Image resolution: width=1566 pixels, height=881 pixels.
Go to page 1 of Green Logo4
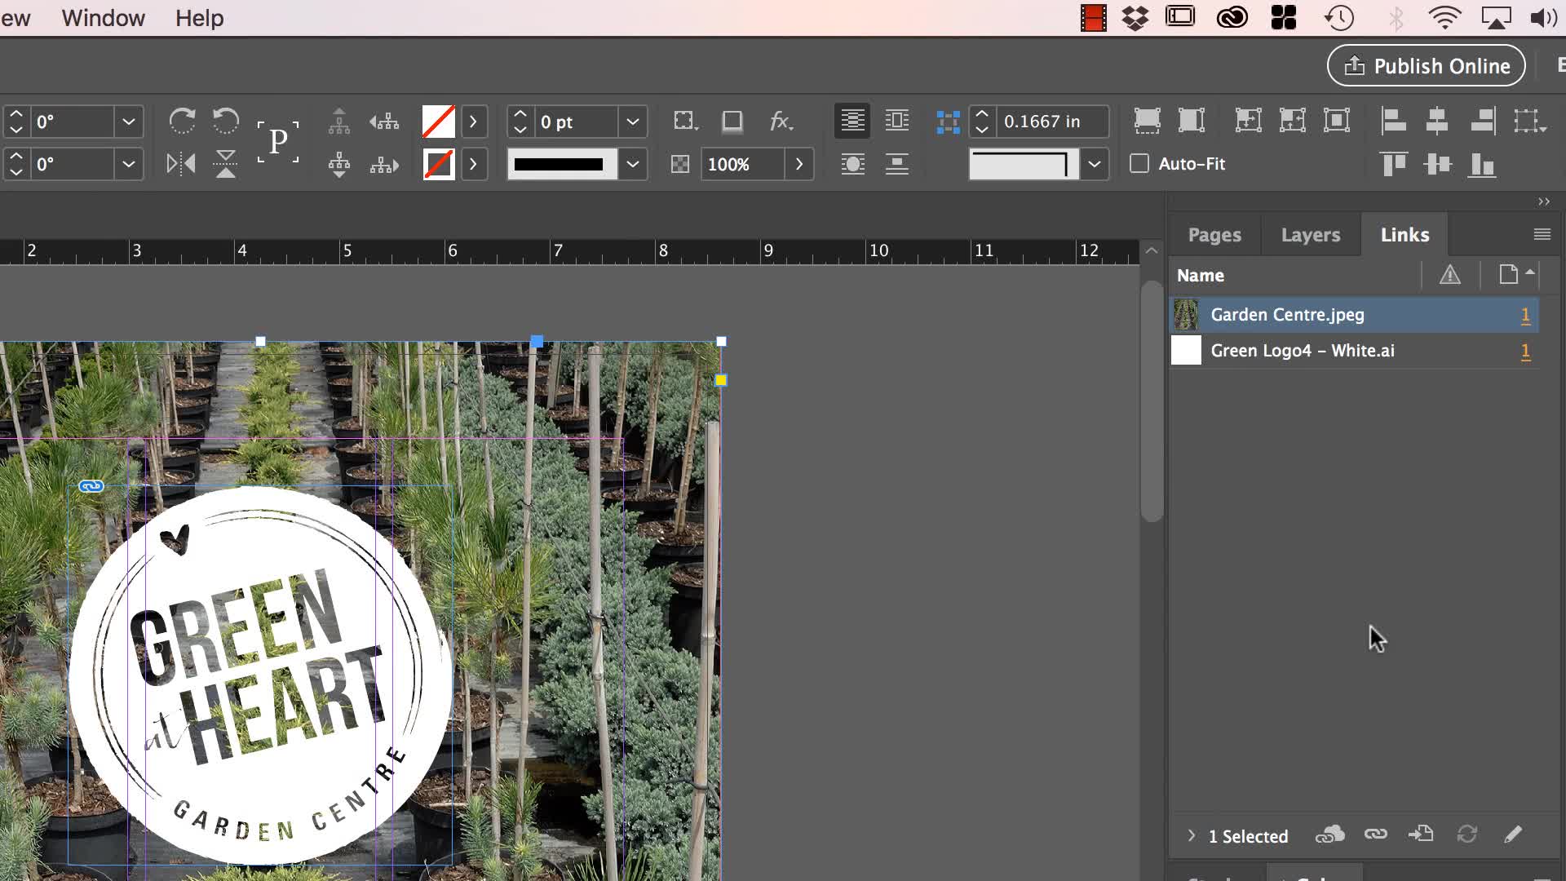coord(1525,352)
